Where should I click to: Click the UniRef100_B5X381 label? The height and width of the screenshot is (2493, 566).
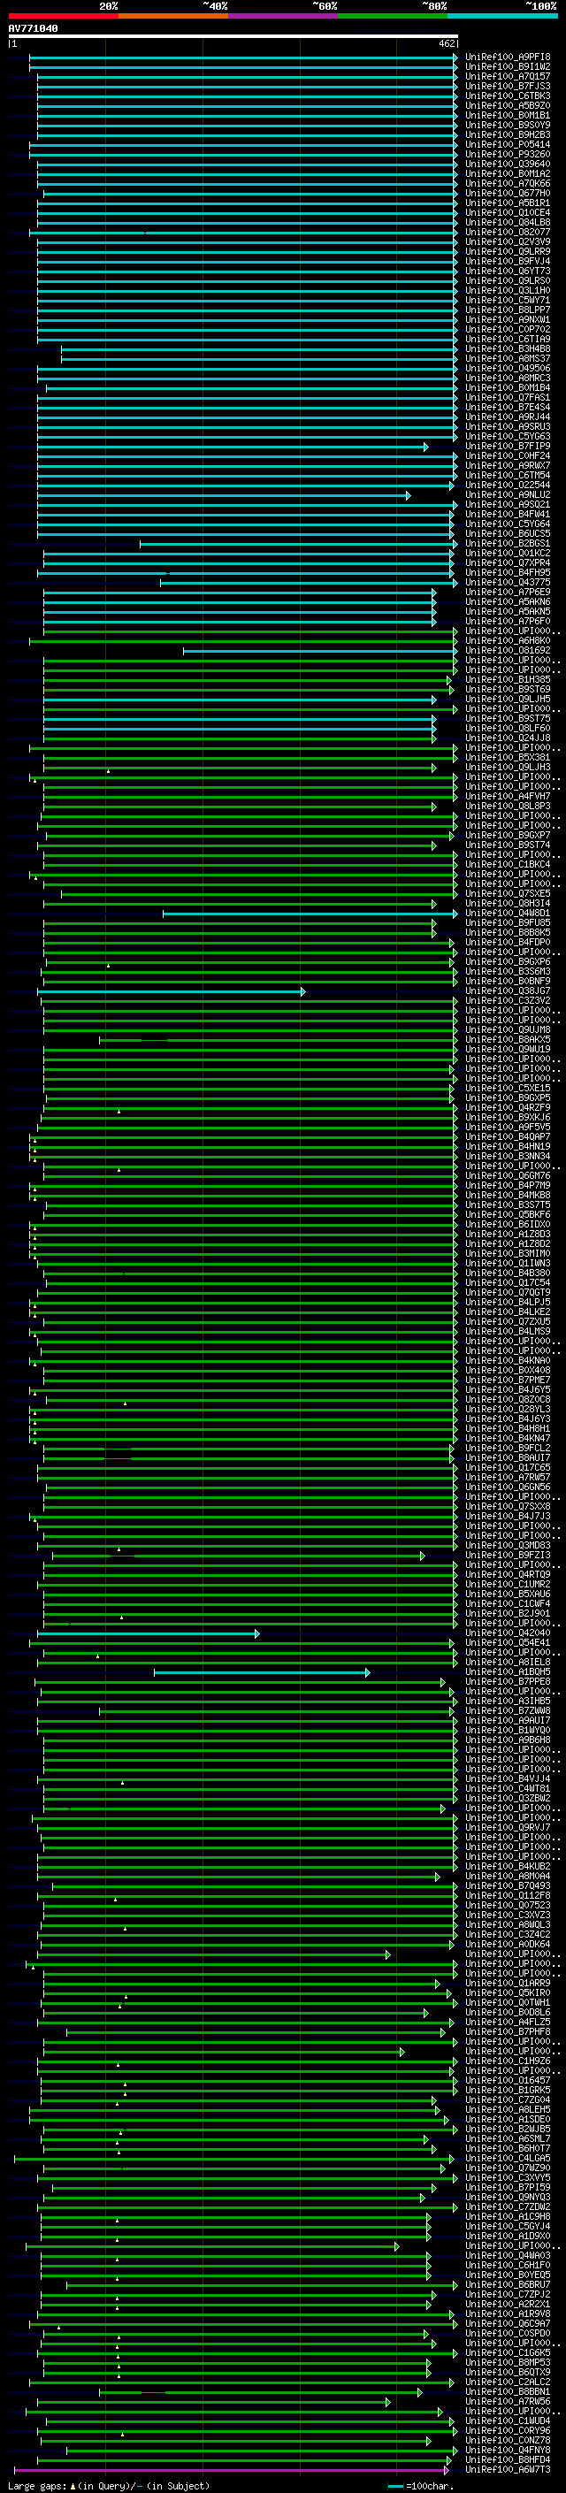[x=508, y=758]
